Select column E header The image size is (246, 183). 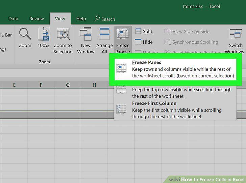click(14, 85)
